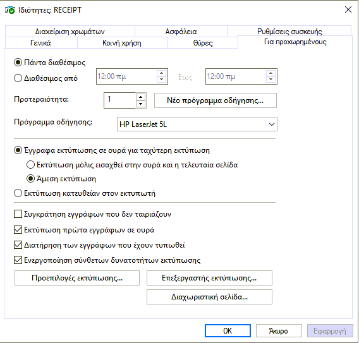Switch to the 'Γενικά' tab
This screenshot has width=359, height=343.
tap(40, 43)
